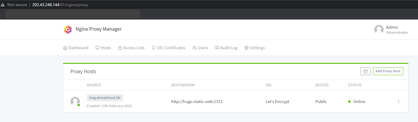Open the Nginx Proxy Manager title link

(x=99, y=29)
